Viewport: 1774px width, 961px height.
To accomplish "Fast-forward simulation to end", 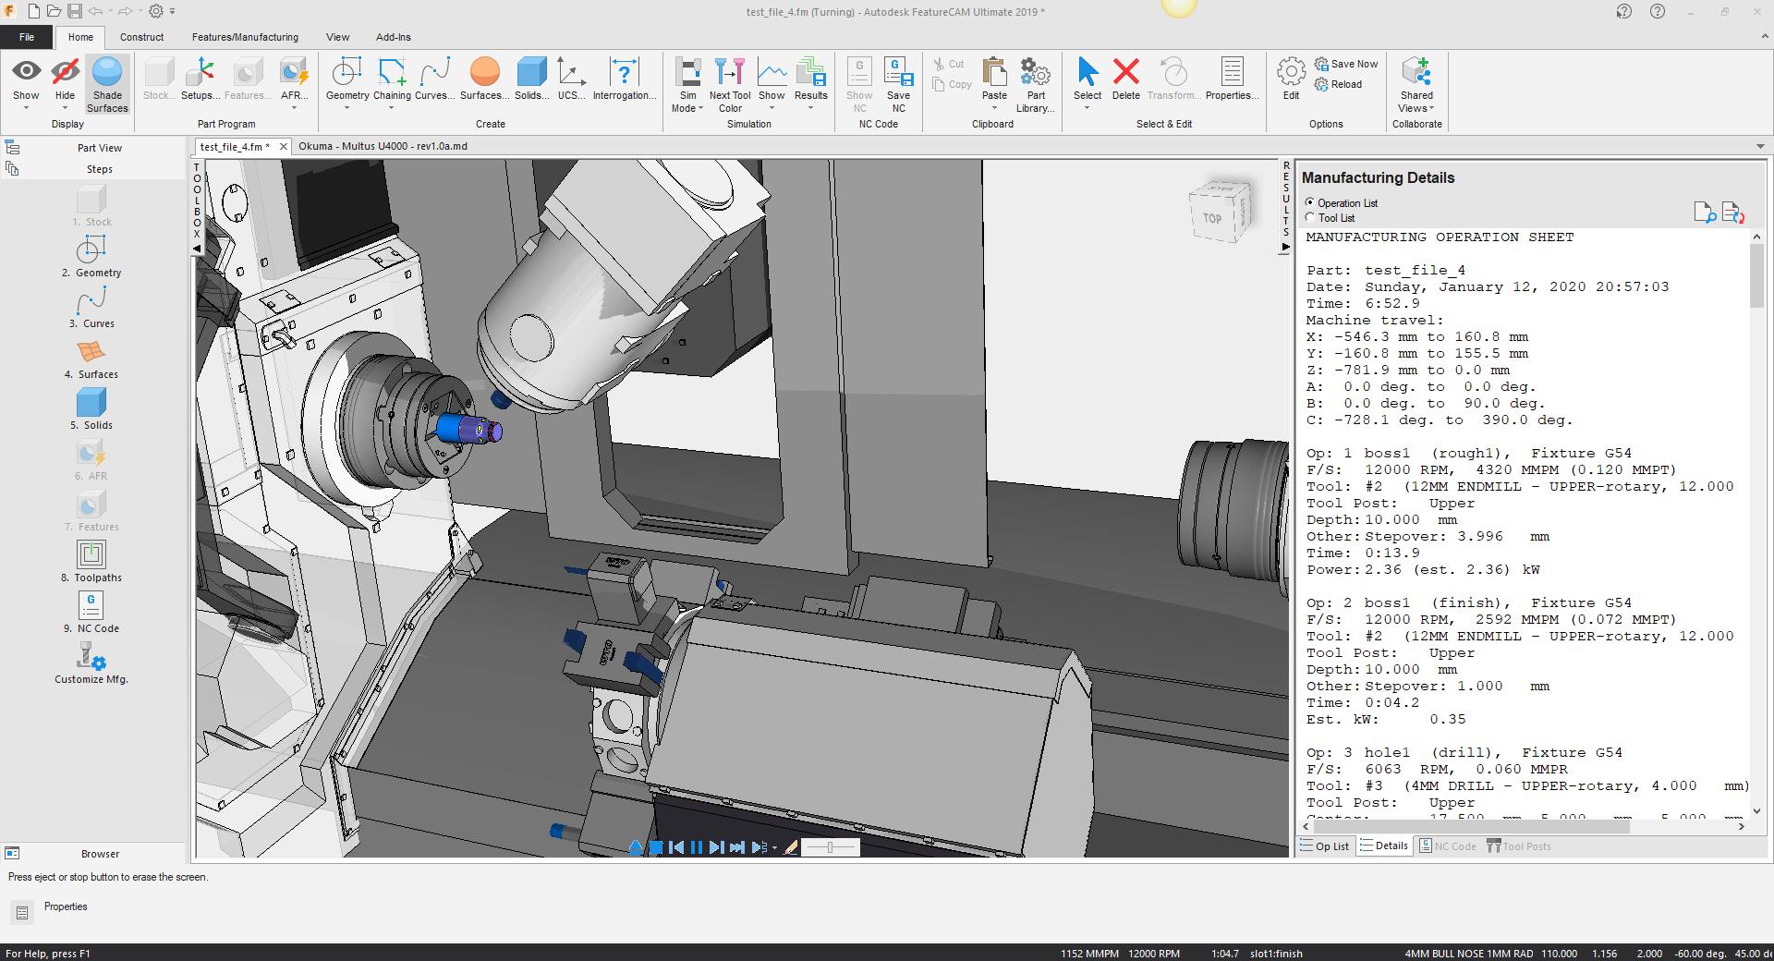I will (x=736, y=847).
